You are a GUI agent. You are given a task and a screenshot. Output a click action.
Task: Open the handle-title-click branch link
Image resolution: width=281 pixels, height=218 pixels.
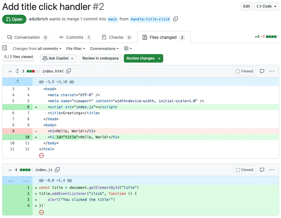tap(150, 19)
